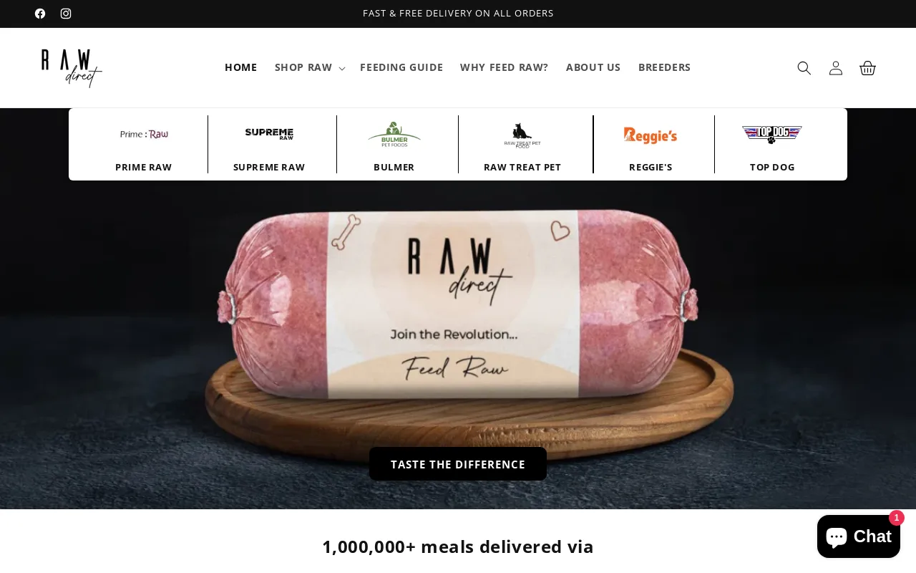Open the shopping basket icon
The width and height of the screenshot is (916, 573).
click(x=867, y=68)
